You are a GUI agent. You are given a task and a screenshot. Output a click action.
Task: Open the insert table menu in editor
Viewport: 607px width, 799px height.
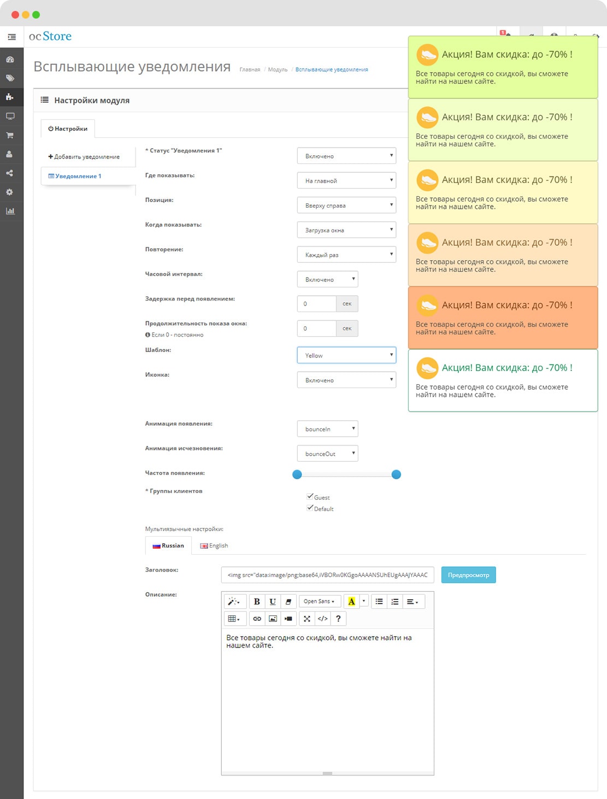point(235,619)
